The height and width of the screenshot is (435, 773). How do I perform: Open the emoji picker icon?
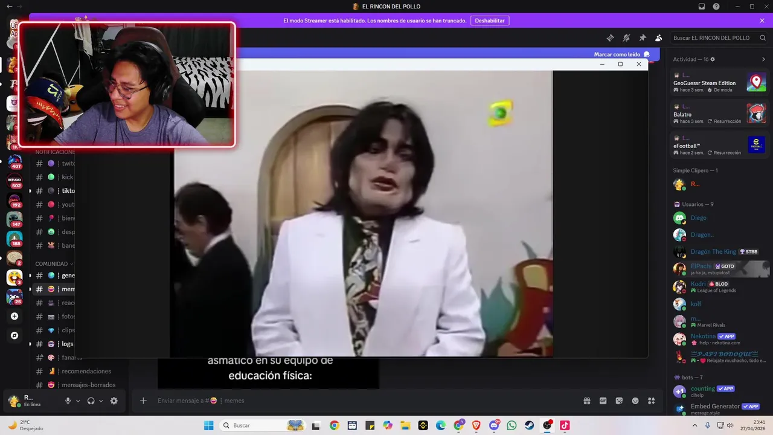point(635,401)
